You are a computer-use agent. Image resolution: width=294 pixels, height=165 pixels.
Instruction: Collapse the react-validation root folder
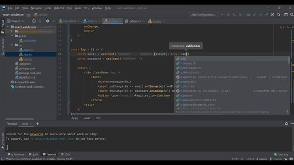(x=8, y=27)
